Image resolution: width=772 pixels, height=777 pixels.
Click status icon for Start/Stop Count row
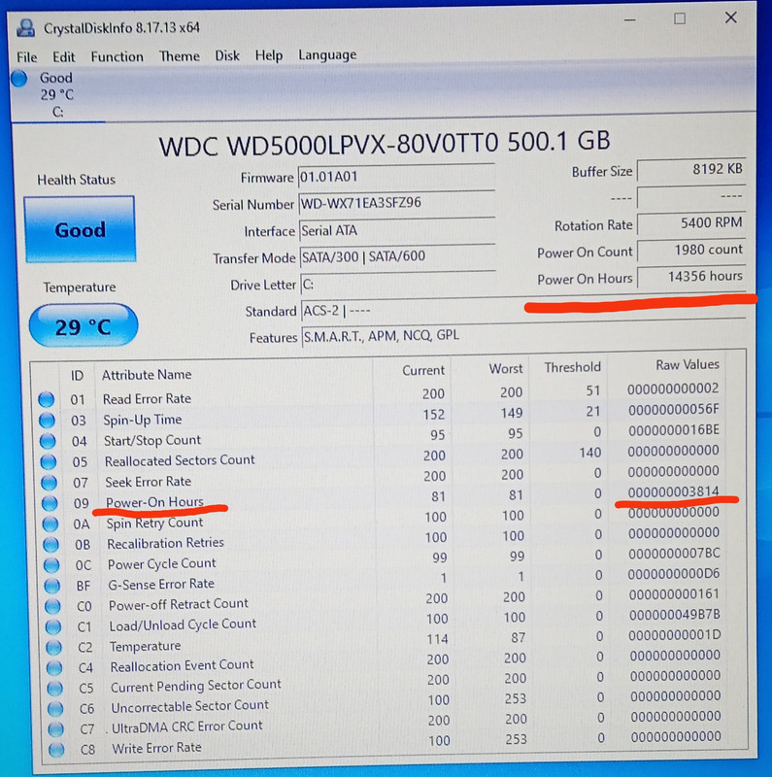pyautogui.click(x=48, y=441)
